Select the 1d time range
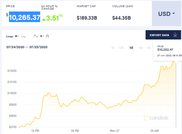Screen dimensions: 182x134 coord(131,48)
